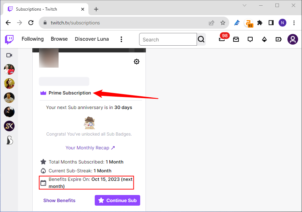Click Benefits Expire On Oct 15, 2023 text
This screenshot has width=302, height=212.
click(x=90, y=183)
